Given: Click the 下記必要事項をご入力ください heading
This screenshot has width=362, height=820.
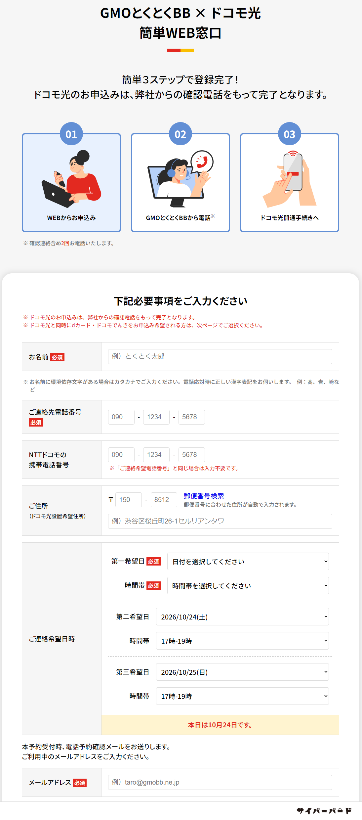Looking at the screenshot, I should point(181,301).
